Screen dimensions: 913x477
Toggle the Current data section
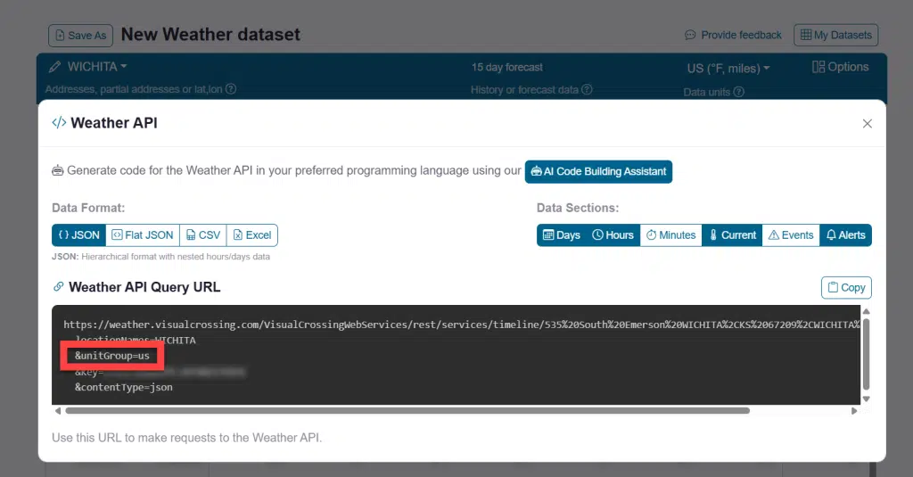tap(732, 235)
